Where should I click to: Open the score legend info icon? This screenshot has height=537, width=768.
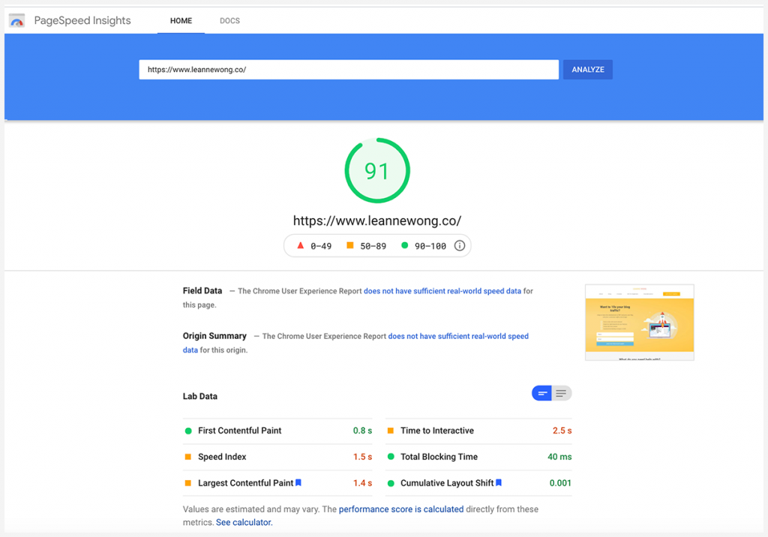pos(460,245)
